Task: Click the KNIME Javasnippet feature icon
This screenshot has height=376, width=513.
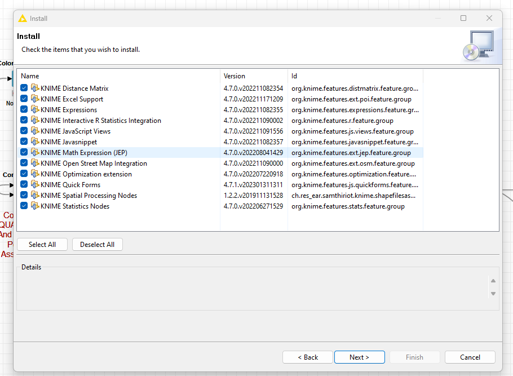Action: point(35,142)
